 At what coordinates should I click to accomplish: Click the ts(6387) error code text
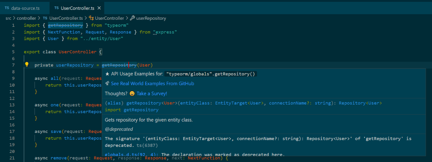[x=147, y=145]
